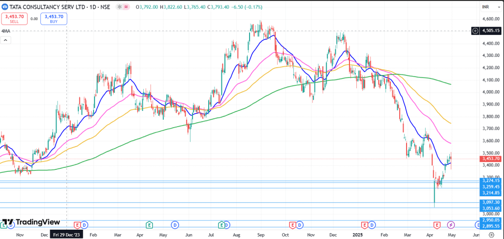Viewport: 504px width, 239px height.
Task: Click the Tata Consultancy symbol logo icon
Action: 4,7
